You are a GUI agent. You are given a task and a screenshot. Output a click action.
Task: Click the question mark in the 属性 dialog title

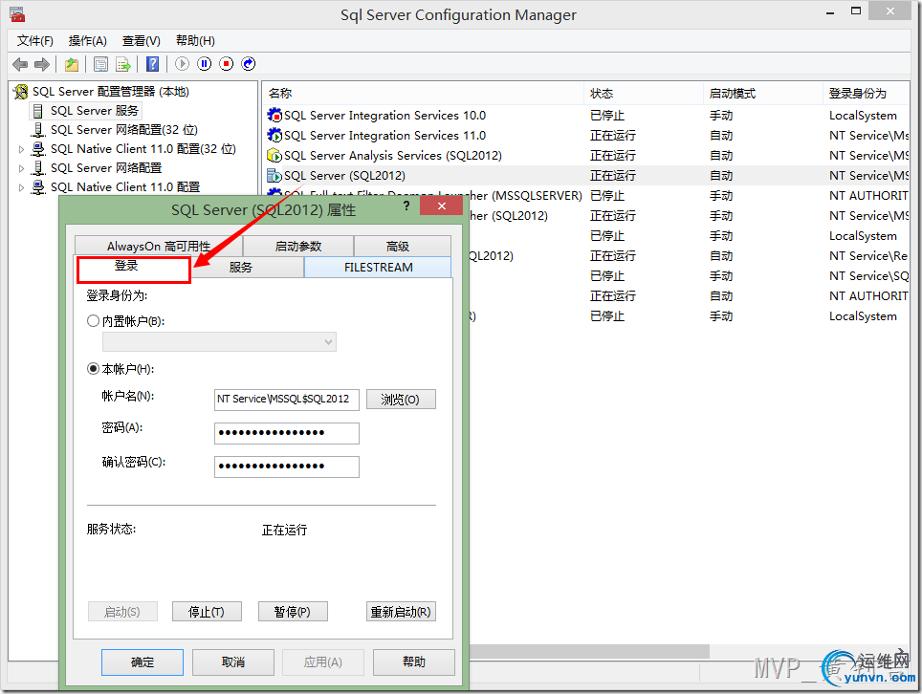click(406, 206)
